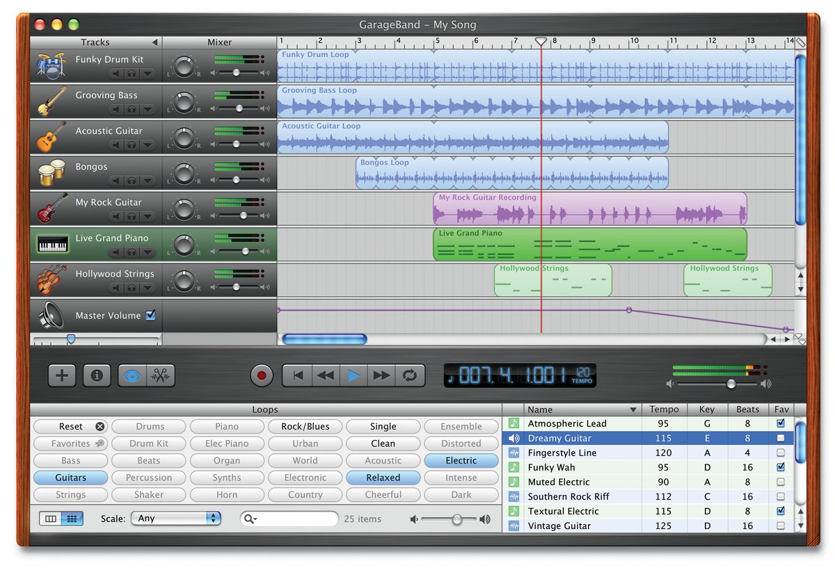Sort by the Fav column header
The height and width of the screenshot is (570, 835).
click(781, 409)
